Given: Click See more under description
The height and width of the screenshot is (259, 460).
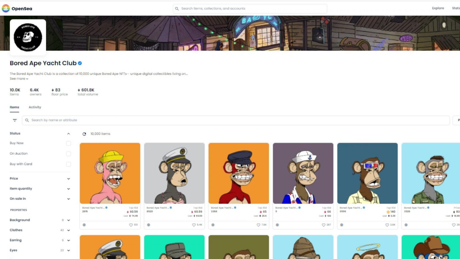Looking at the screenshot, I should pos(19,79).
